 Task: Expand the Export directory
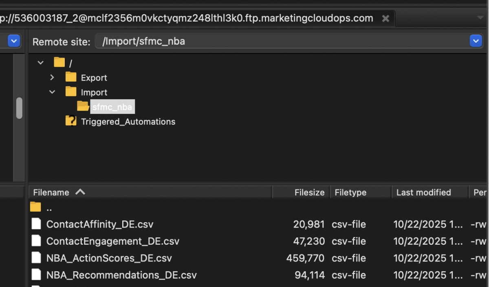pyautogui.click(x=52, y=77)
